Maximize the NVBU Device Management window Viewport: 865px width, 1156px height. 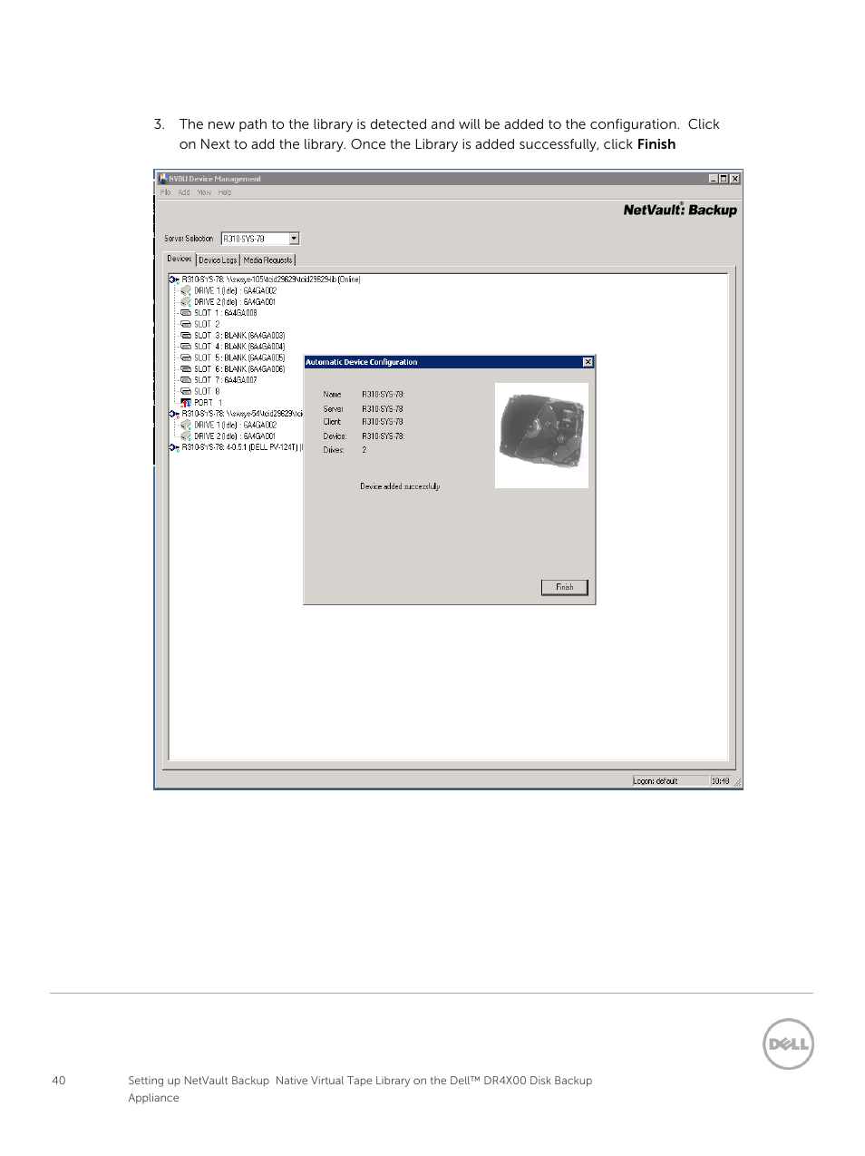tap(724, 179)
